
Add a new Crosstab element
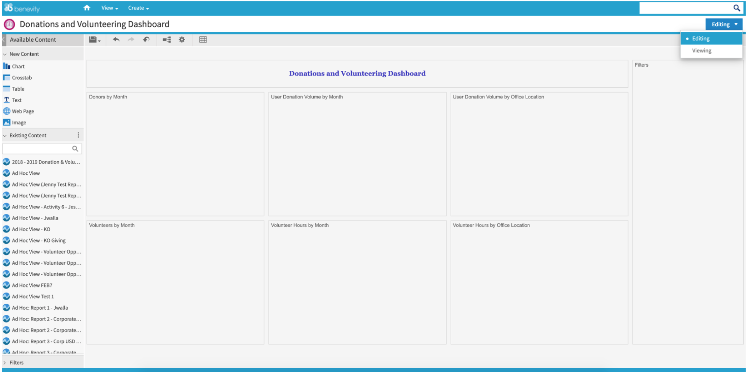(x=18, y=77)
